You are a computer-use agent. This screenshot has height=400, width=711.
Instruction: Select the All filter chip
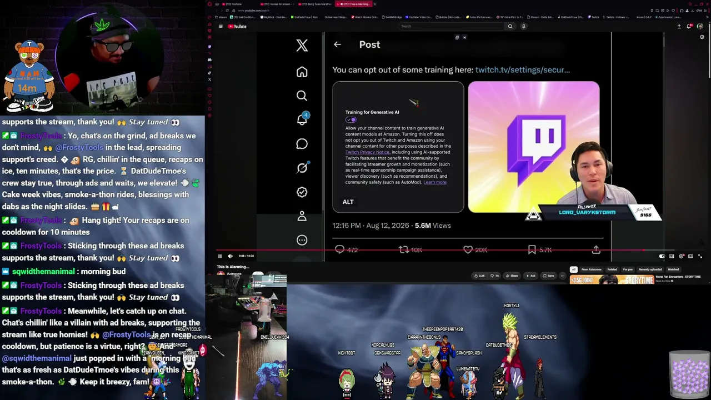574,269
